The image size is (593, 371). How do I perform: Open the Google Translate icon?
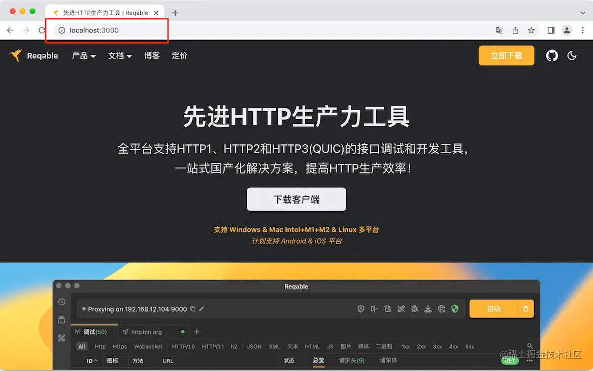499,30
